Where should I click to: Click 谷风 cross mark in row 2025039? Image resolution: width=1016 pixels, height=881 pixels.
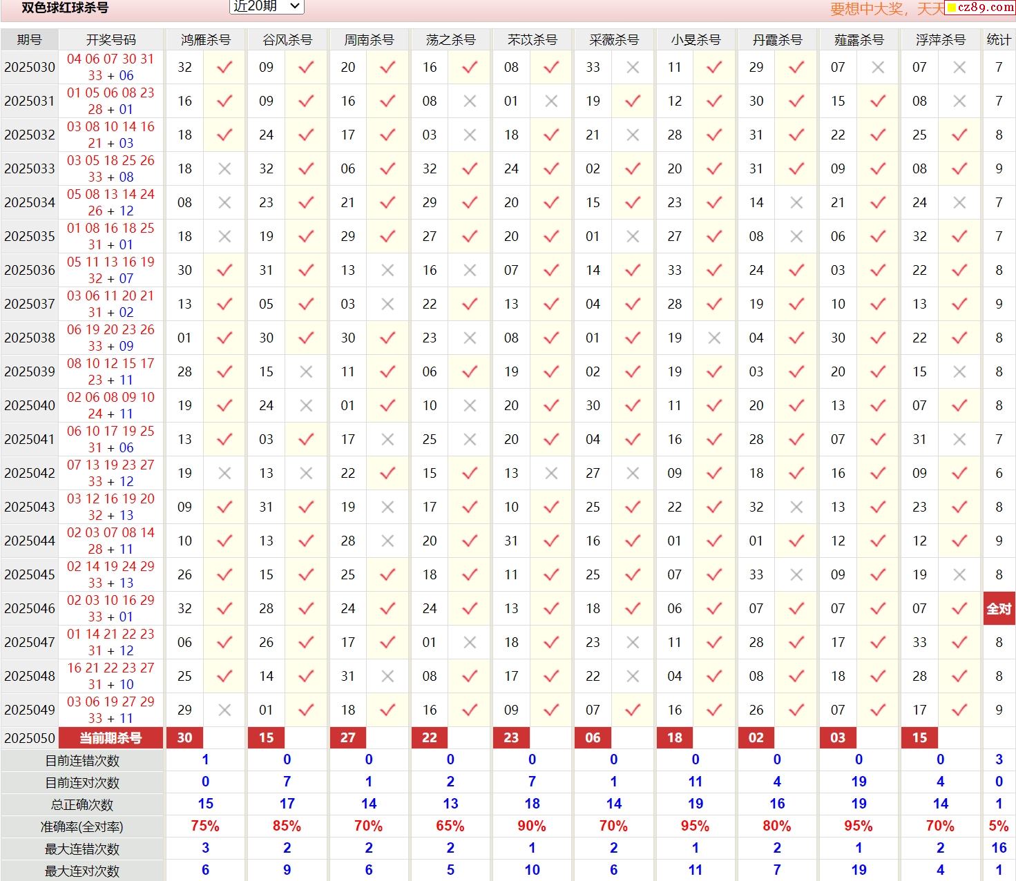click(x=306, y=371)
